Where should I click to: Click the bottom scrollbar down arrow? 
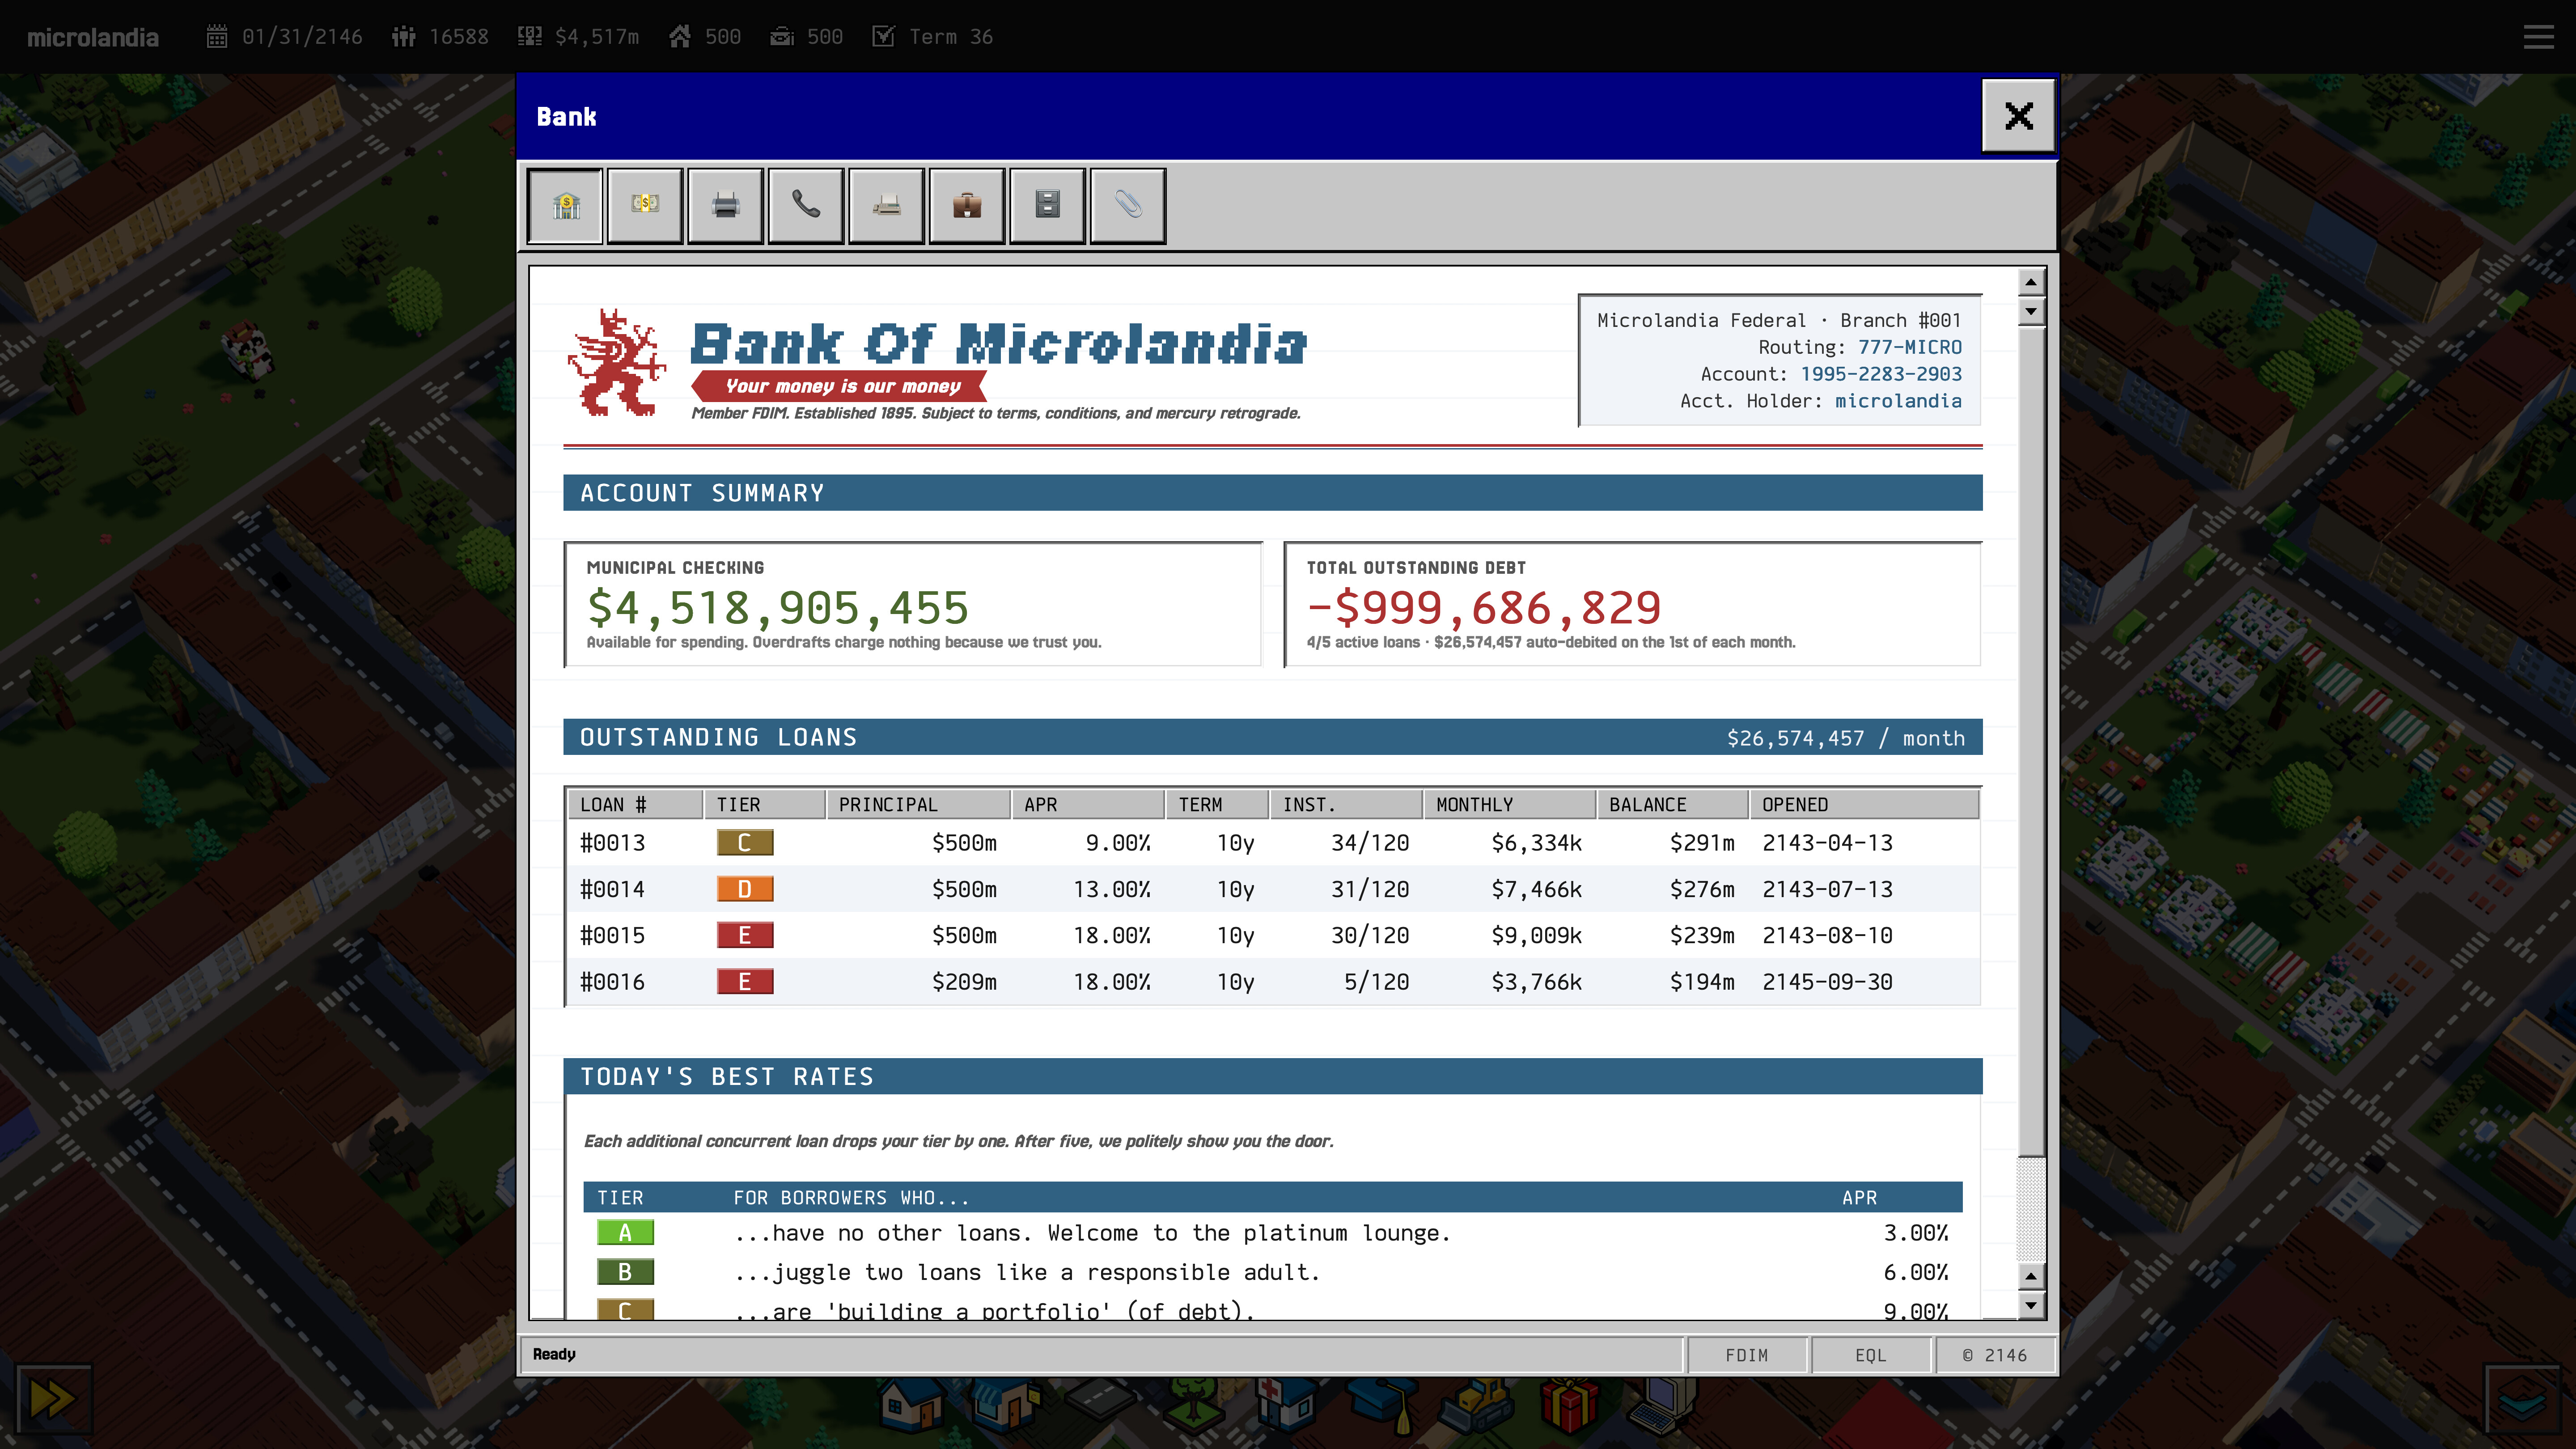pos(2030,1305)
